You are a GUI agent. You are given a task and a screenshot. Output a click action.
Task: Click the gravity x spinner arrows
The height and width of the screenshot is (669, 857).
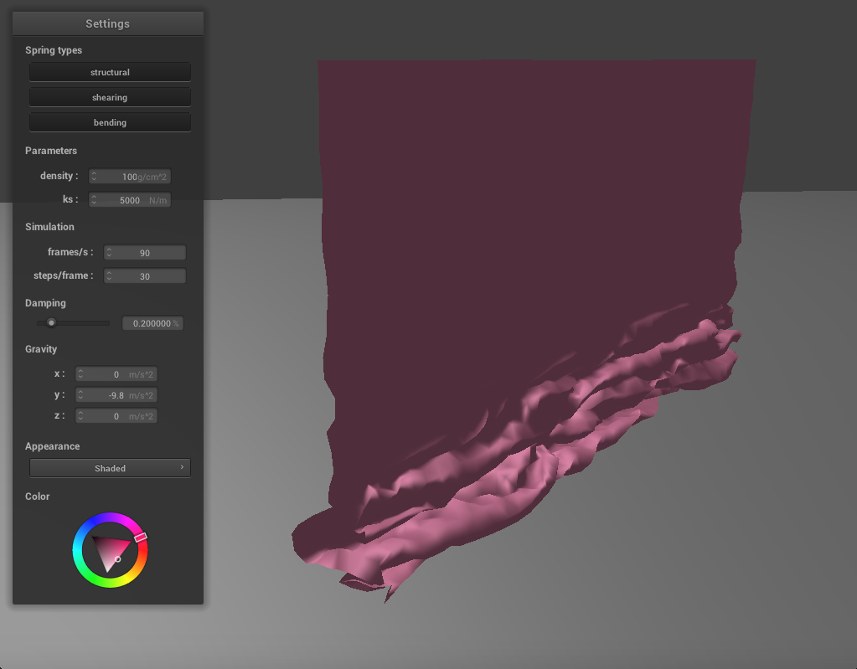[x=81, y=374]
